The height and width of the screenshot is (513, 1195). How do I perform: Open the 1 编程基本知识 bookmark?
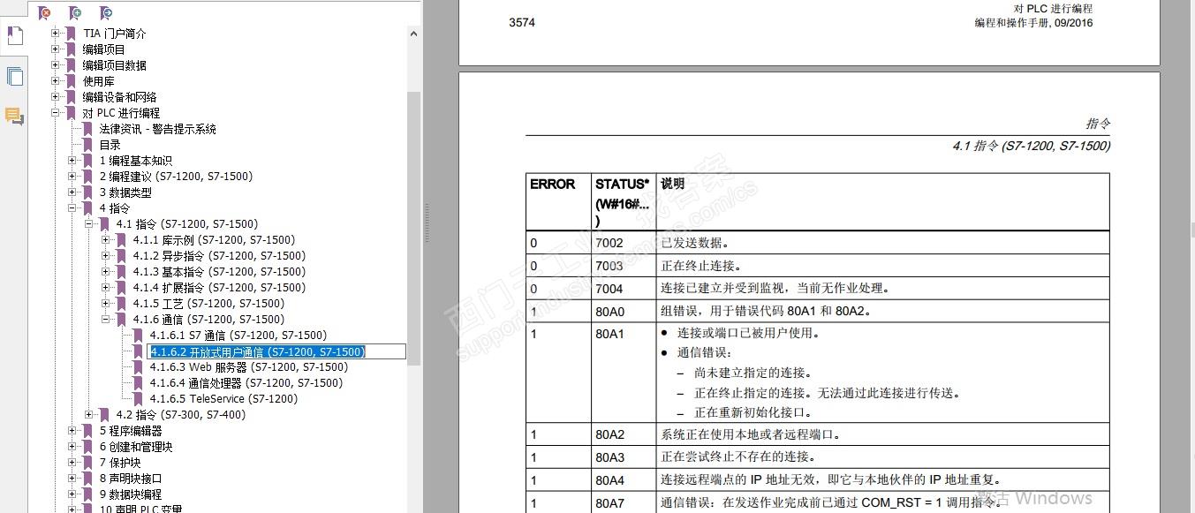tap(136, 161)
